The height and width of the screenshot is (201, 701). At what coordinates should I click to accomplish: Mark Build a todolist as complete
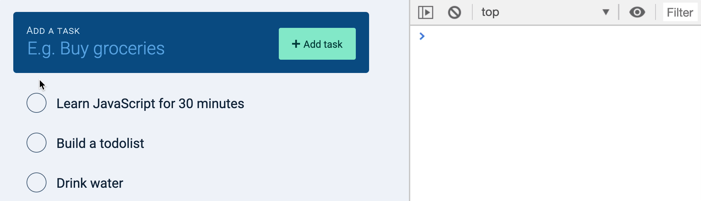tap(37, 143)
